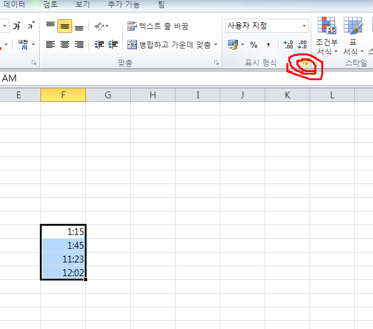
Task: Click the 내천 phonetic guide icon
Action: [23, 44]
